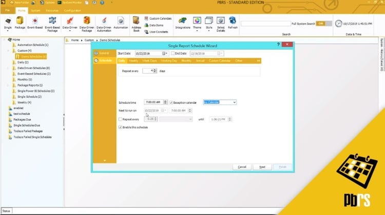This screenshot has height=215, width=385.
Task: Collapse the Custom (4) folder expander
Action: (x=8, y=51)
